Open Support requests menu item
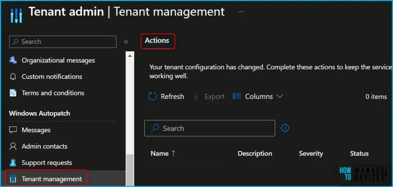The image size is (393, 187). point(47,163)
